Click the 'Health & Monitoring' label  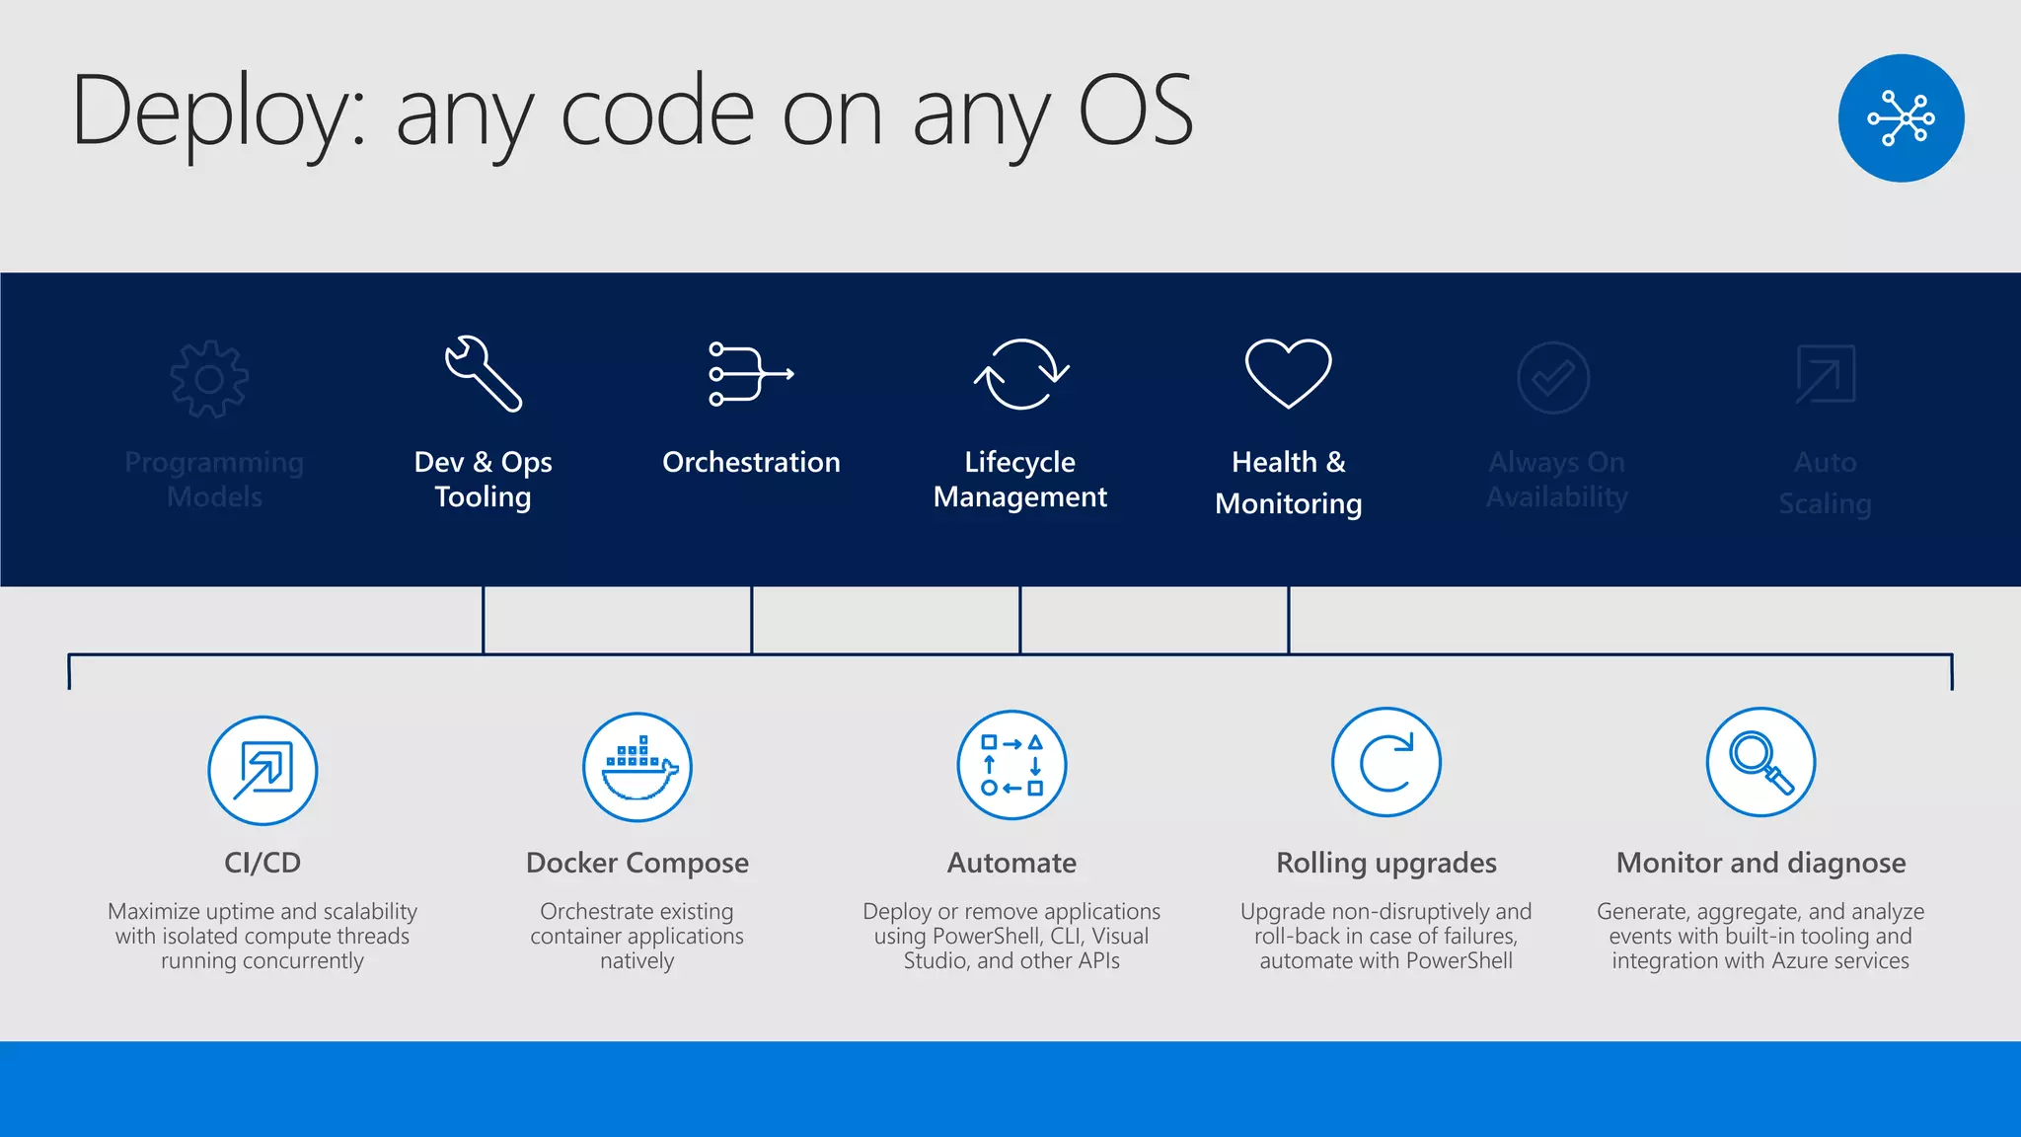(x=1289, y=483)
